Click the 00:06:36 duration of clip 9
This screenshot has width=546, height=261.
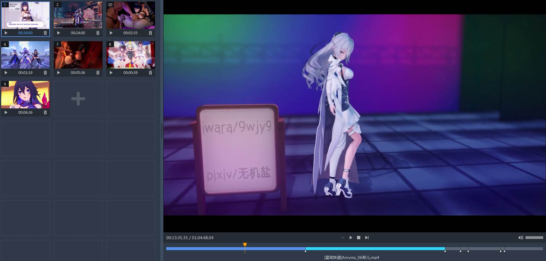(25, 113)
